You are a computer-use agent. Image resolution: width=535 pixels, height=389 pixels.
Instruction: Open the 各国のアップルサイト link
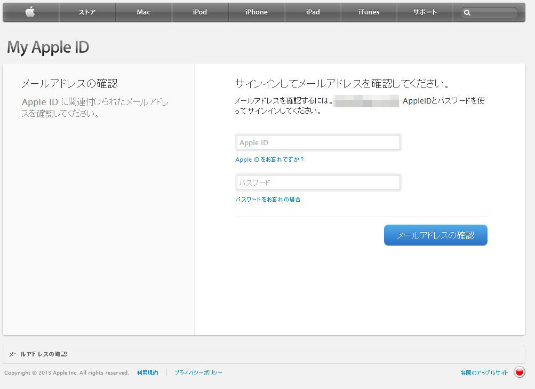click(484, 372)
